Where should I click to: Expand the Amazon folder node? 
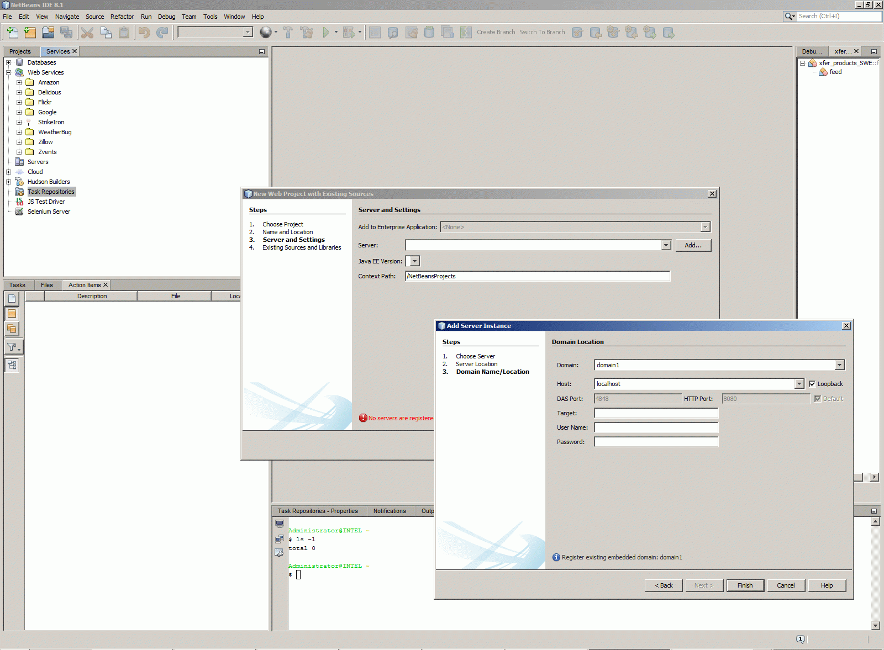coord(19,82)
